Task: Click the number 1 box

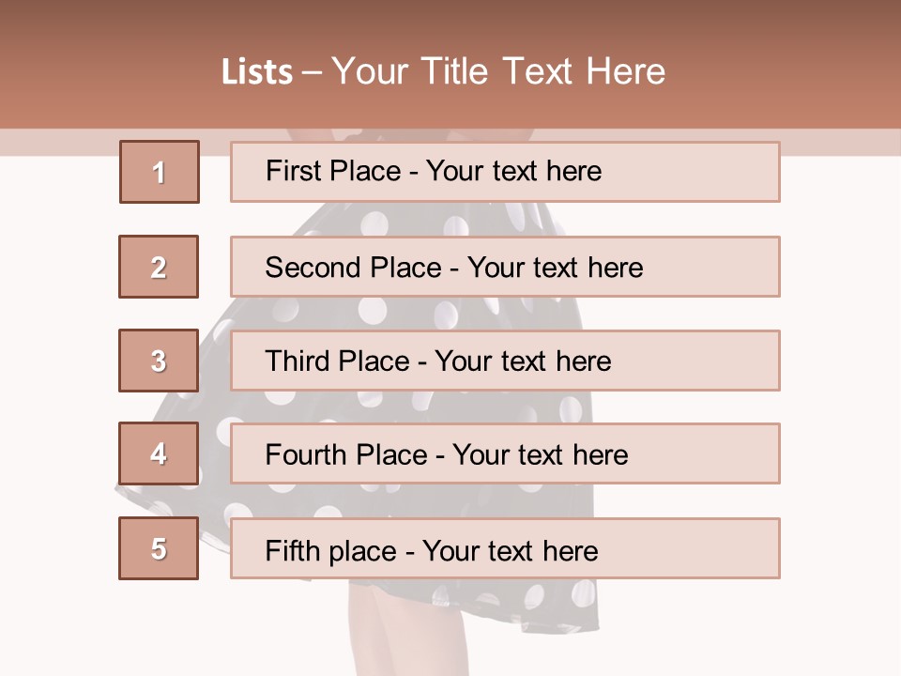Action: (x=160, y=172)
